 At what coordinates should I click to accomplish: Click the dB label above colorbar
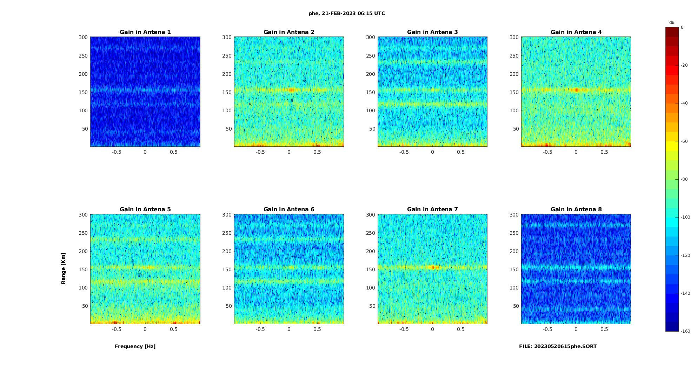pyautogui.click(x=672, y=22)
